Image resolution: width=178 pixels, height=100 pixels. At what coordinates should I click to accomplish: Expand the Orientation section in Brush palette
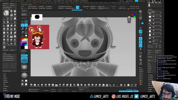point(6,86)
